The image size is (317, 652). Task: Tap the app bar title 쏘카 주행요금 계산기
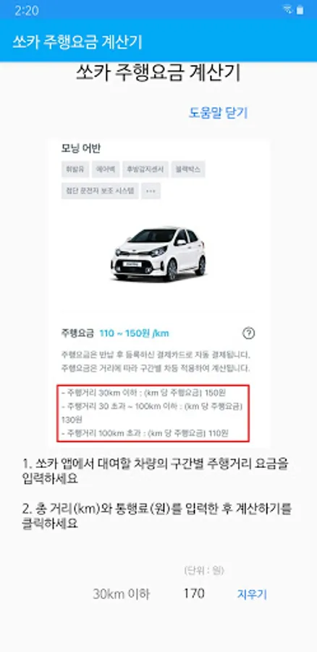coord(77,42)
